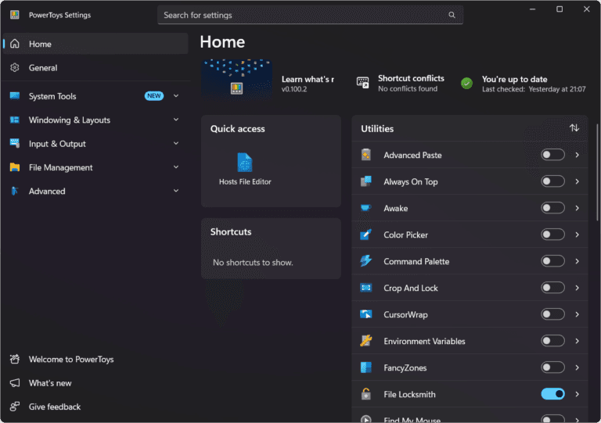Click the Advanced Paste utility icon
Image resolution: width=601 pixels, height=423 pixels.
(x=366, y=155)
